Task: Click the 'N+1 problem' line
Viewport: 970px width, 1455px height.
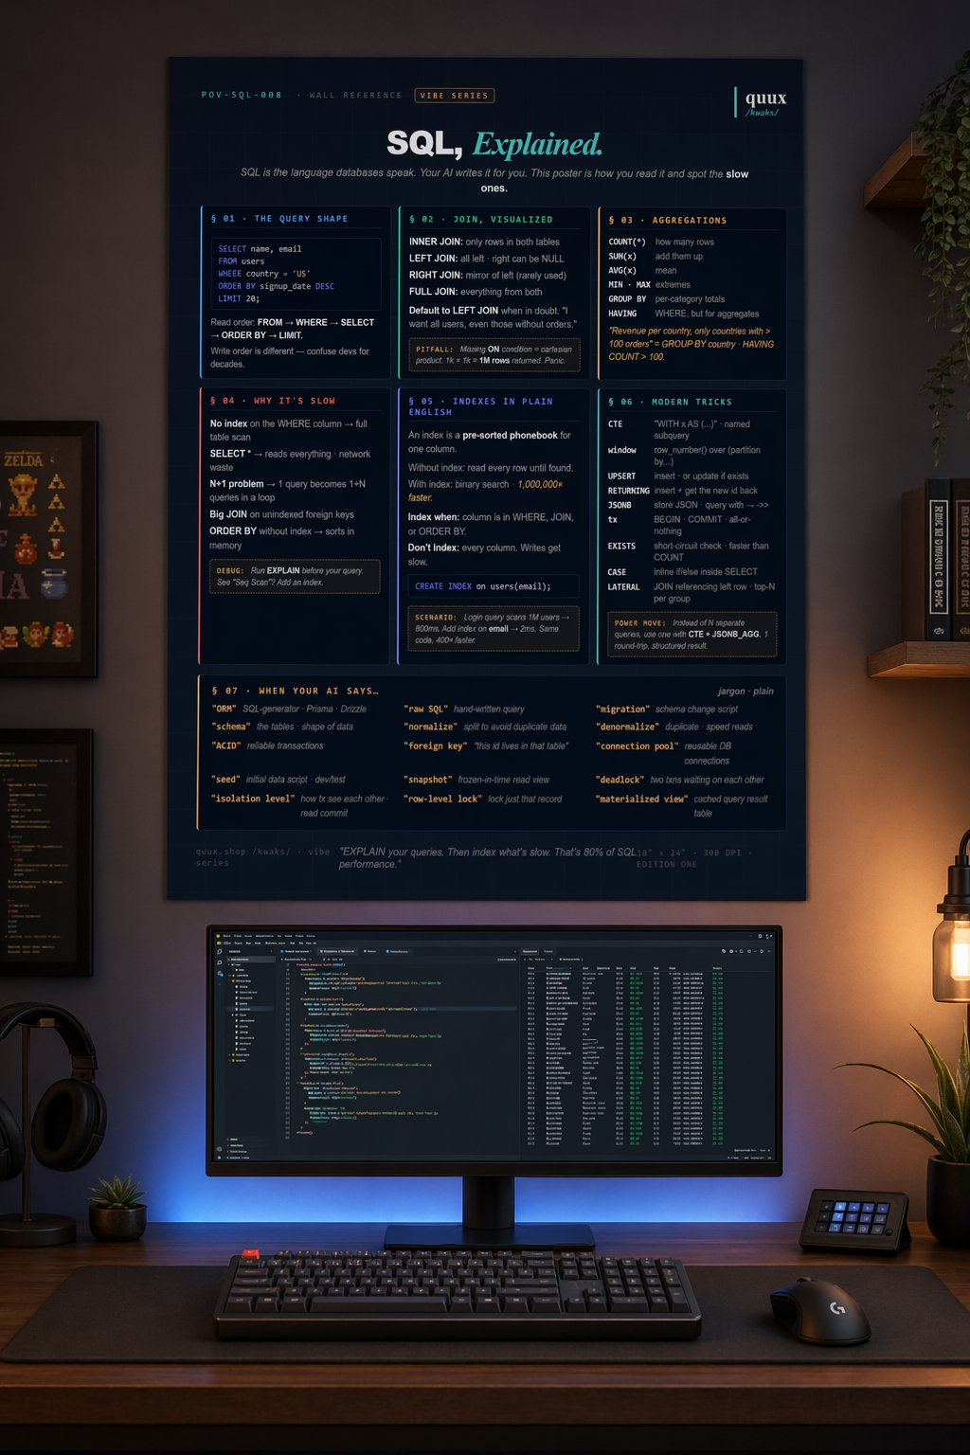Action: (x=288, y=491)
